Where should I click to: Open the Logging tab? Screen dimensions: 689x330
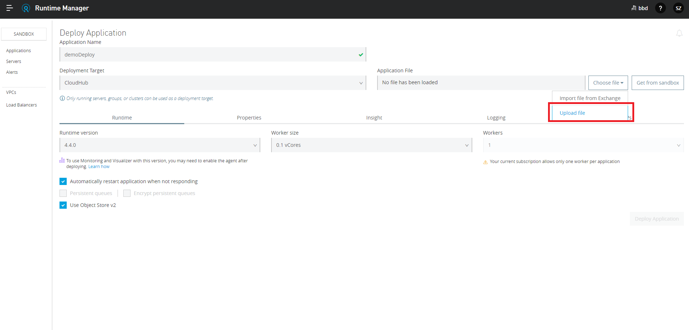click(x=496, y=117)
